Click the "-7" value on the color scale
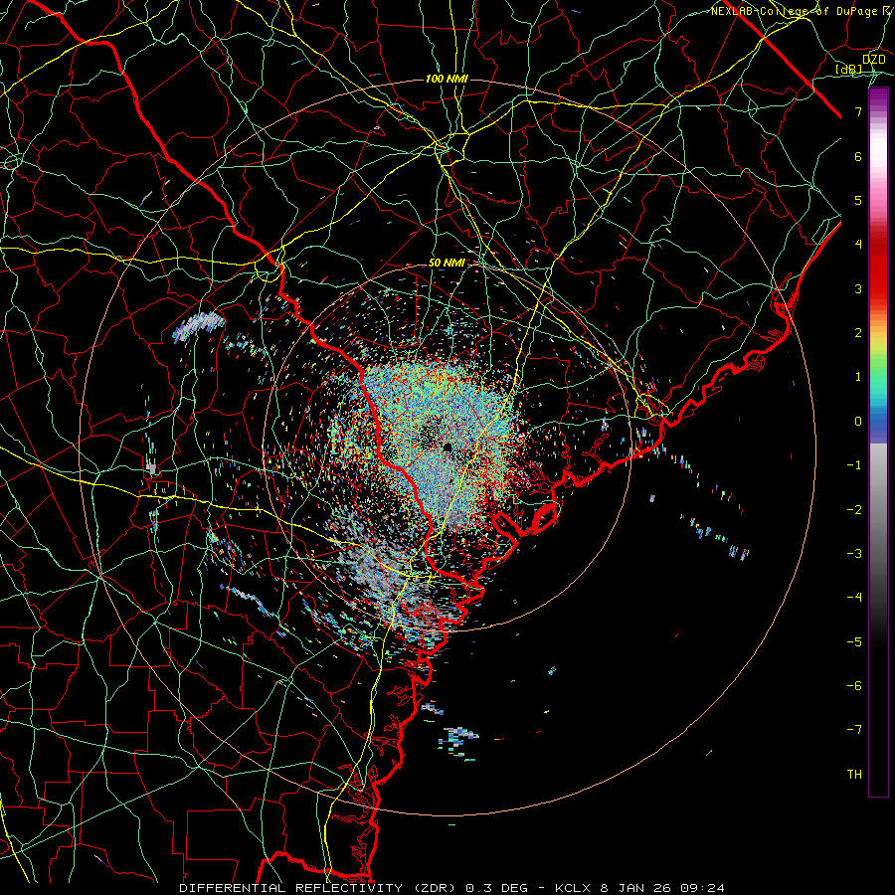This screenshot has width=895, height=895. [854, 730]
